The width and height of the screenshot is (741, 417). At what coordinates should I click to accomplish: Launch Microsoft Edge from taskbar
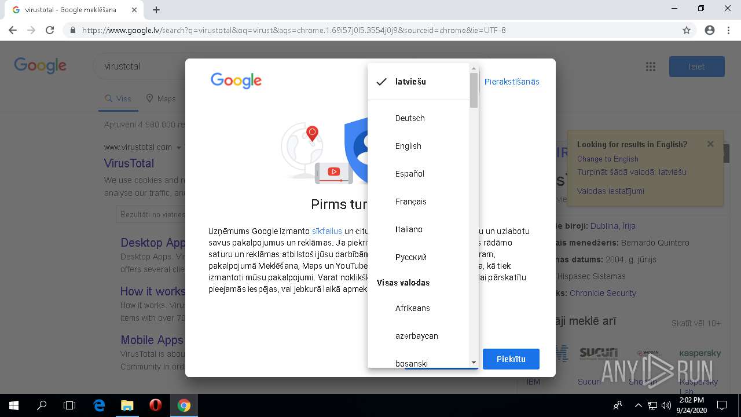point(99,405)
